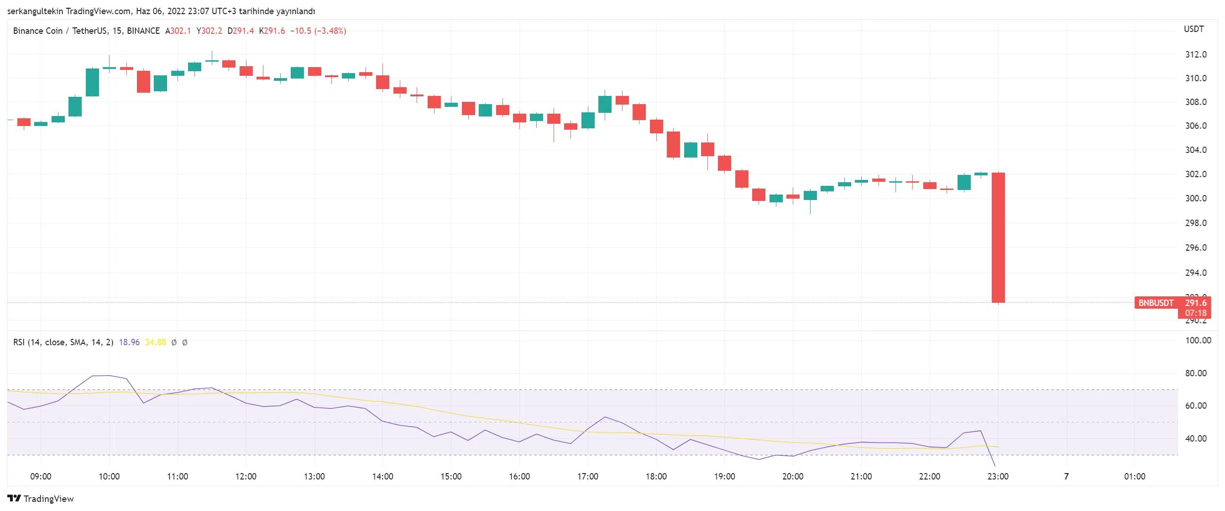
Task: Click the BNBUSDT price label tag
Action: (1156, 303)
